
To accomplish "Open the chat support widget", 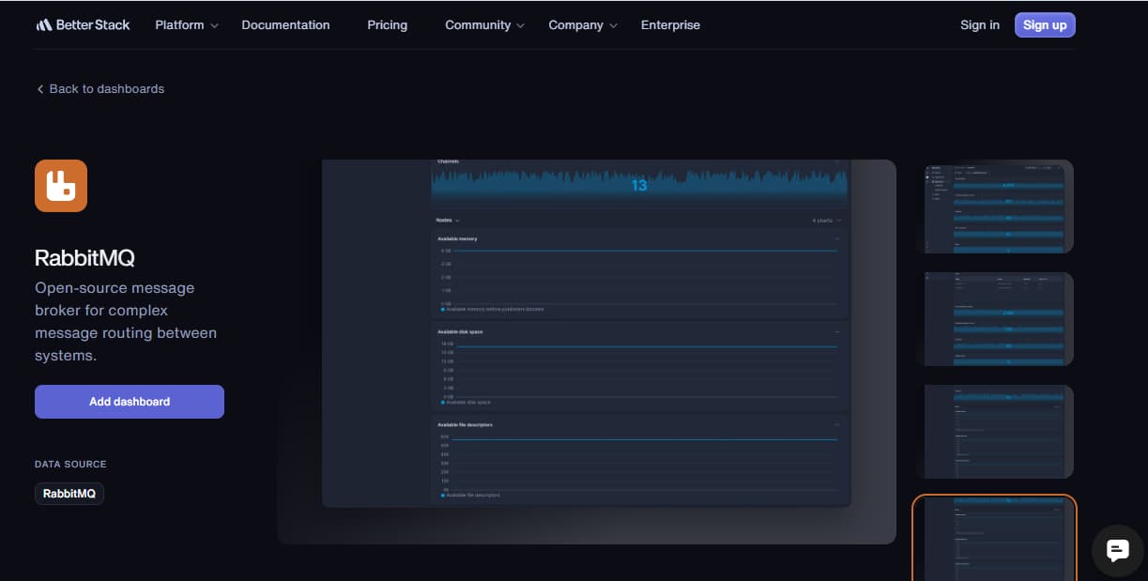I will pyautogui.click(x=1117, y=550).
